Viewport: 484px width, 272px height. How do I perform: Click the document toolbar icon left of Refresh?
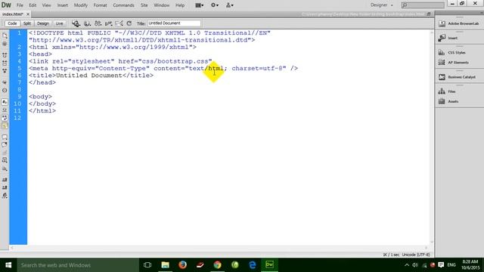pos(119,23)
